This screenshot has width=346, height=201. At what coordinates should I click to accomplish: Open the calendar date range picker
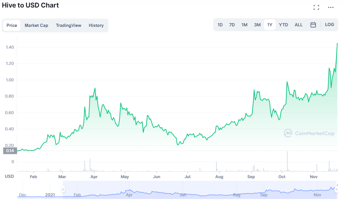coord(313,25)
